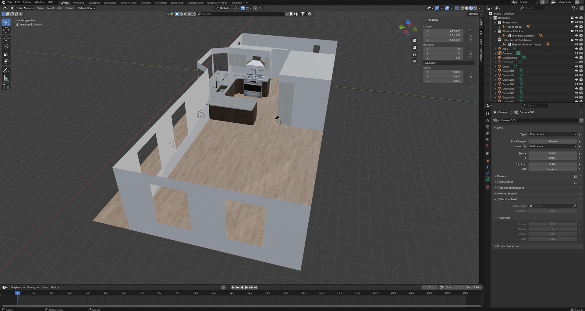Switch perspective/orthographic grid gizmo
The image size is (585, 311).
414,61
